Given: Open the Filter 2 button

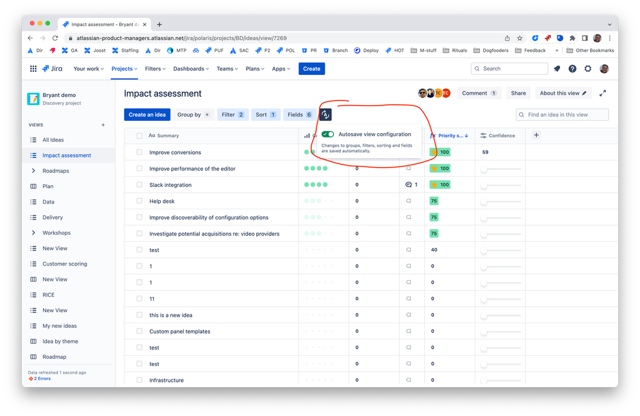Looking at the screenshot, I should [x=233, y=115].
